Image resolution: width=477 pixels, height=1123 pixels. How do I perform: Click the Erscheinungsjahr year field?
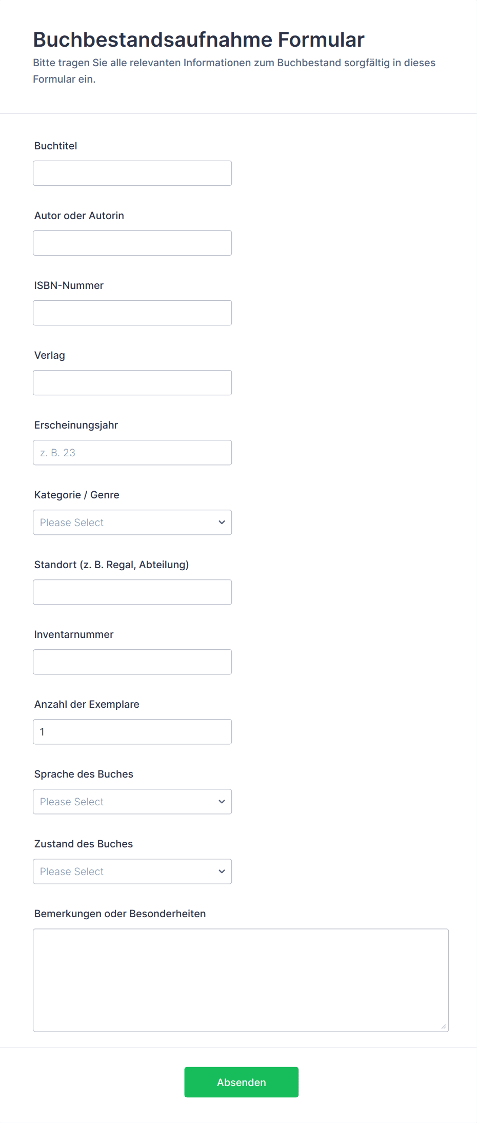point(132,453)
